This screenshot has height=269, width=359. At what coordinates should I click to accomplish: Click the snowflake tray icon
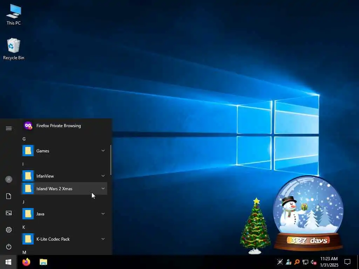280,262
